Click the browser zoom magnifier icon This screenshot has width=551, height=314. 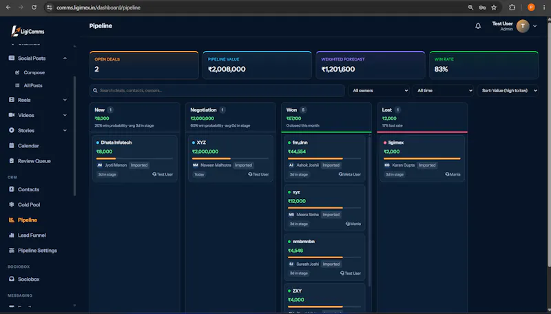pyautogui.click(x=470, y=8)
